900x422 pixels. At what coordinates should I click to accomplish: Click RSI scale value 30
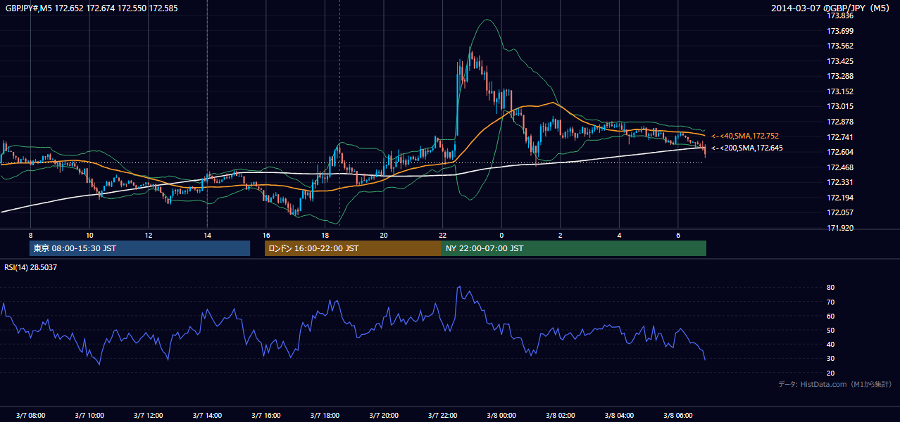[x=831, y=359]
